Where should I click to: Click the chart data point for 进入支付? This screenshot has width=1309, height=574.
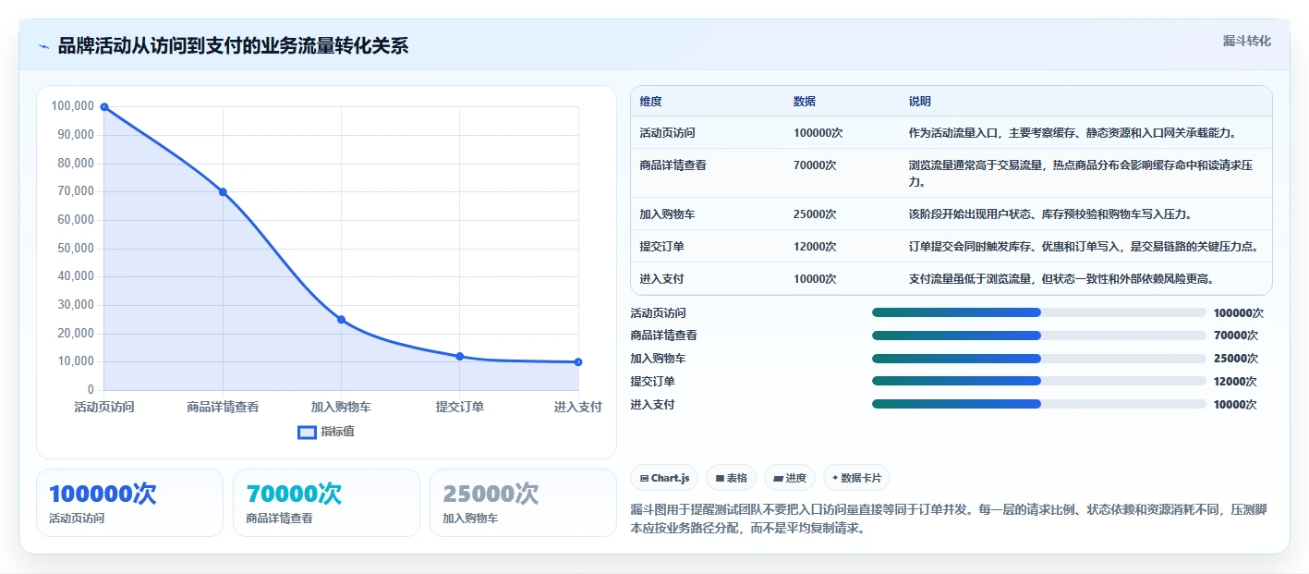pyautogui.click(x=578, y=362)
